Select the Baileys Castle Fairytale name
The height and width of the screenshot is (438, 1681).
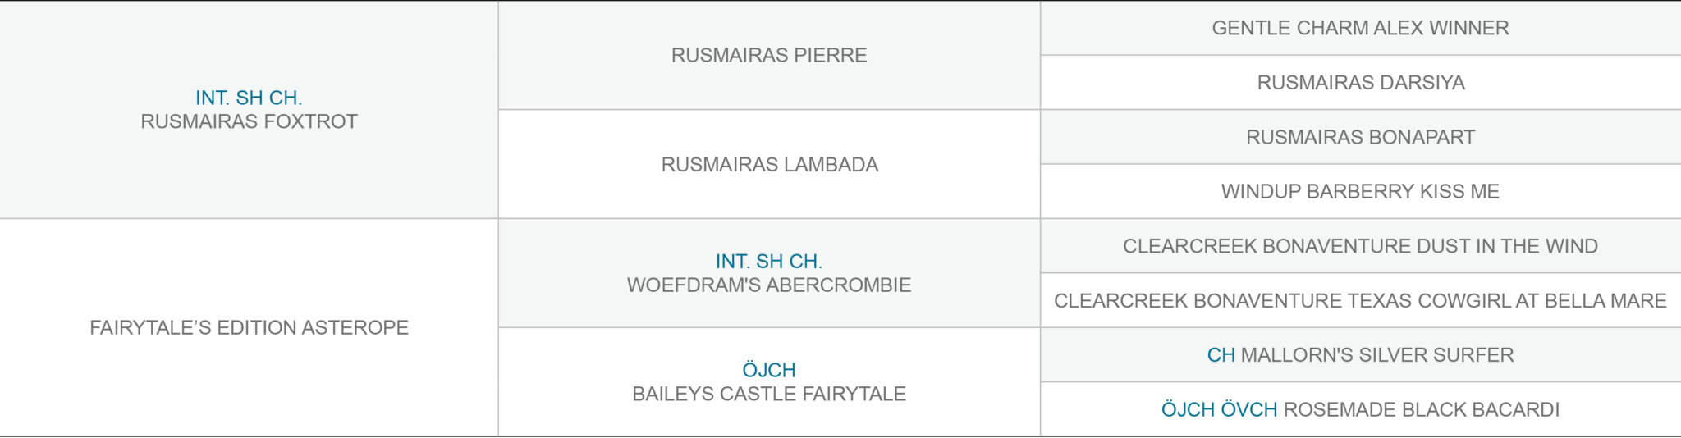coord(769,394)
